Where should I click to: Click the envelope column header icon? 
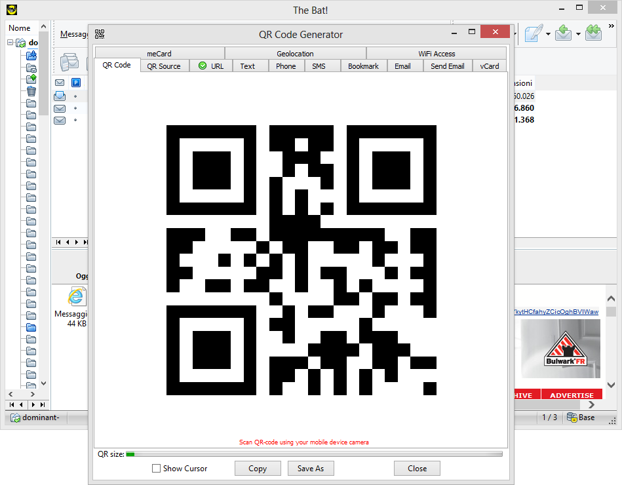pos(60,83)
